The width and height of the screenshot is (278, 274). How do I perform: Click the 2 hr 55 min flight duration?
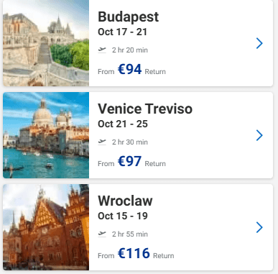[130, 234]
